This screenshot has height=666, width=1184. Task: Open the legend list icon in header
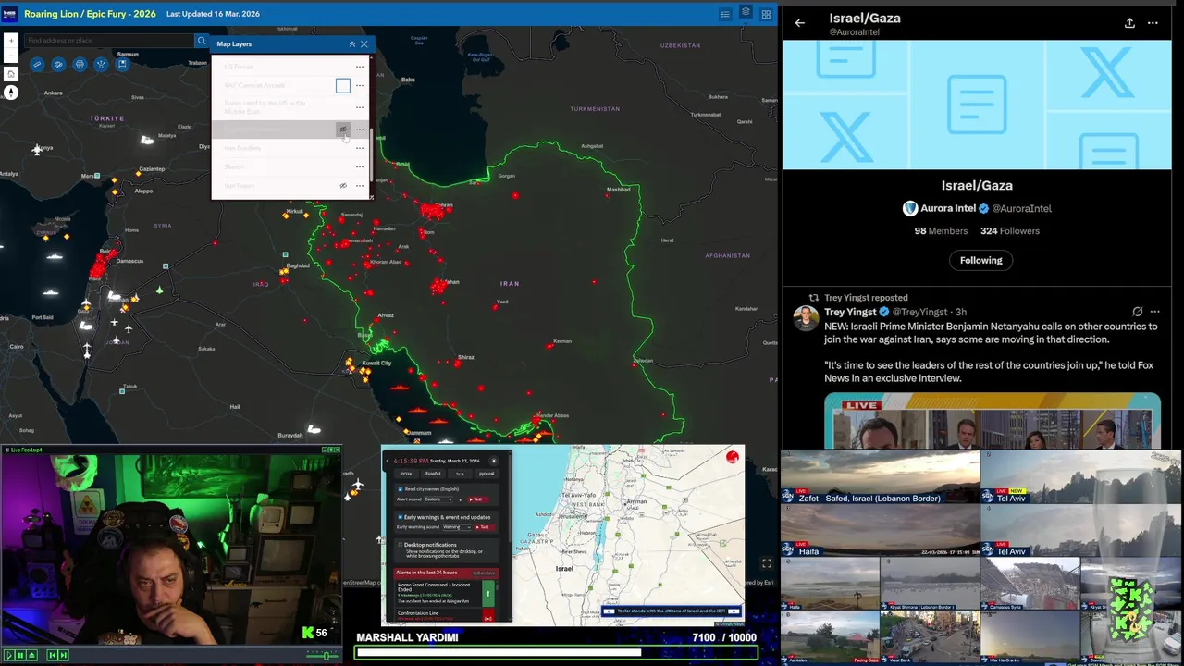pyautogui.click(x=725, y=14)
